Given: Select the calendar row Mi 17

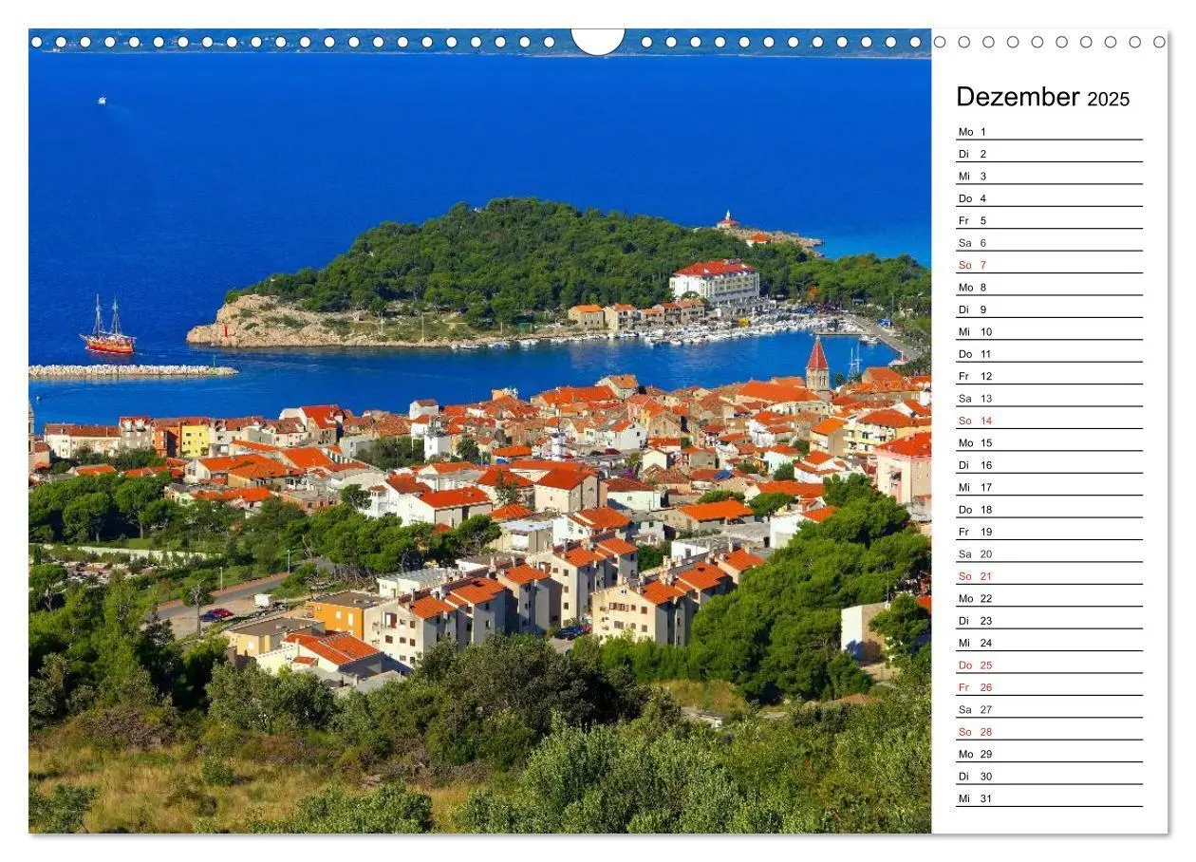Looking at the screenshot, I should coord(1049,487).
